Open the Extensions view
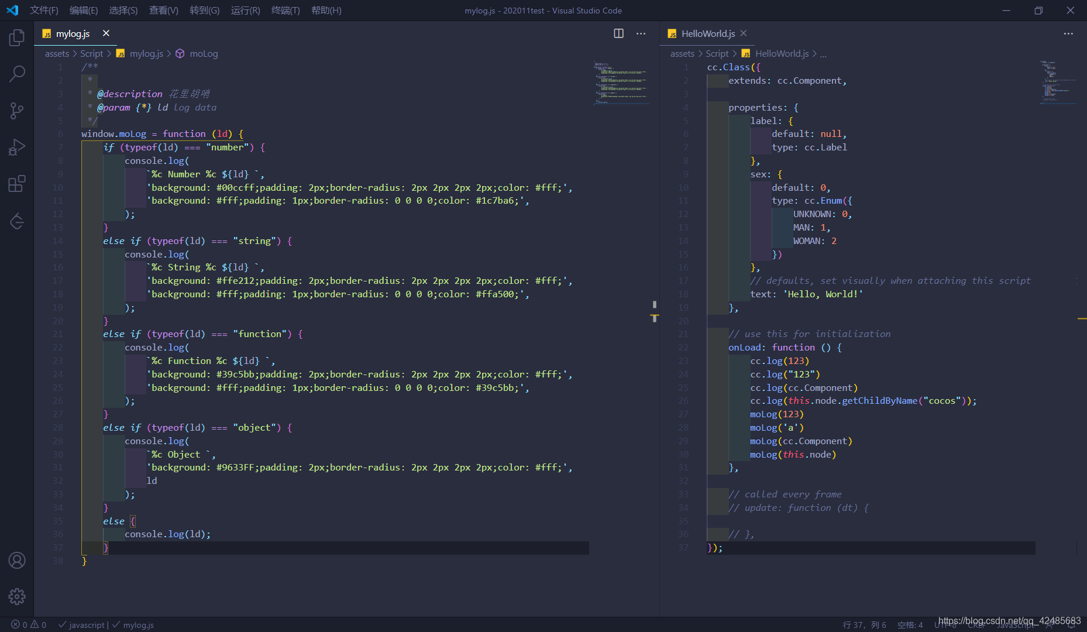The height and width of the screenshot is (632, 1087). point(17,184)
